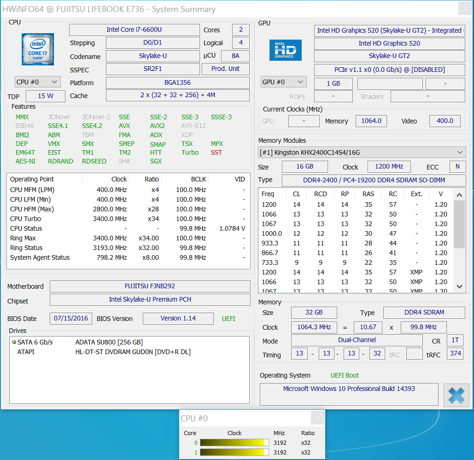This screenshot has height=460, width=474.
Task: Select the Ring Status row
Action: (129, 248)
